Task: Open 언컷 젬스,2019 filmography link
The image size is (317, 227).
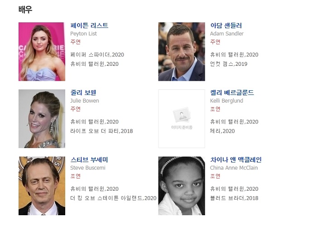Action: [229, 64]
